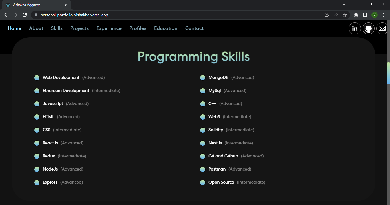Open the browser side panel icon
The image size is (390, 205).
(x=365, y=15)
